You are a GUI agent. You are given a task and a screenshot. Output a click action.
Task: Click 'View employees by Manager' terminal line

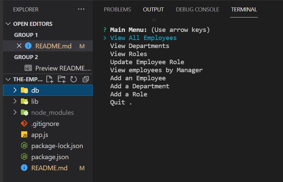click(156, 70)
